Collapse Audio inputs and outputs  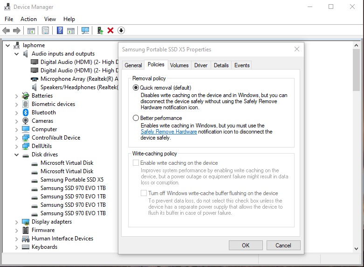pyautogui.click(x=16, y=54)
